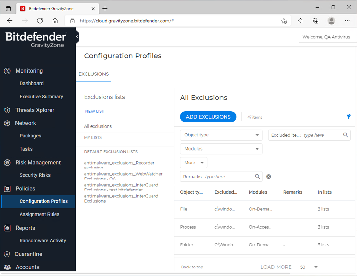Expand the More filters dropdown
357x276 pixels.
point(194,163)
